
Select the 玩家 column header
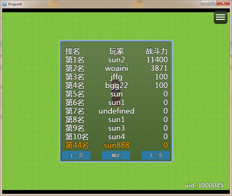click(x=117, y=51)
